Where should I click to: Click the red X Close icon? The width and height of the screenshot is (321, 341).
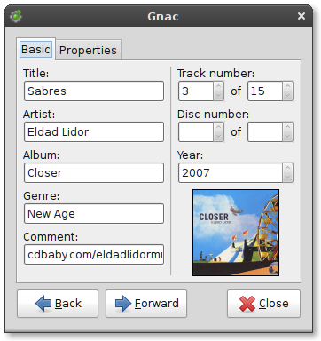click(247, 304)
